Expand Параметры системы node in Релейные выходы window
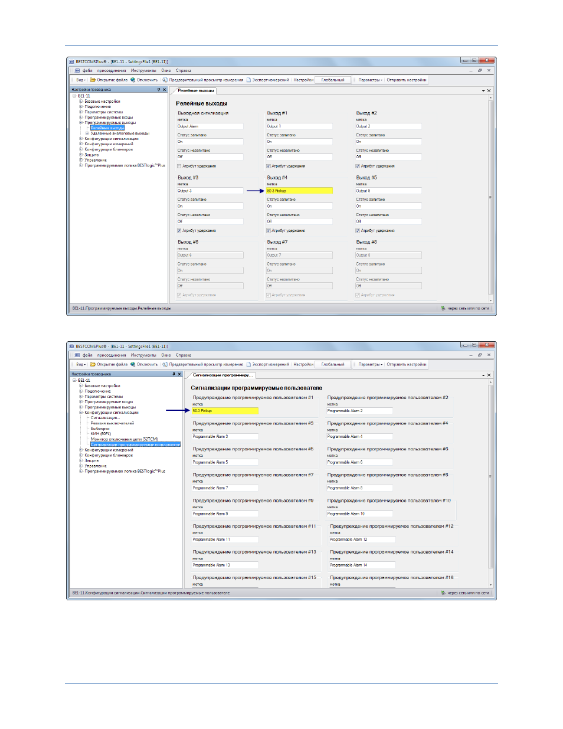 click(x=81, y=112)
